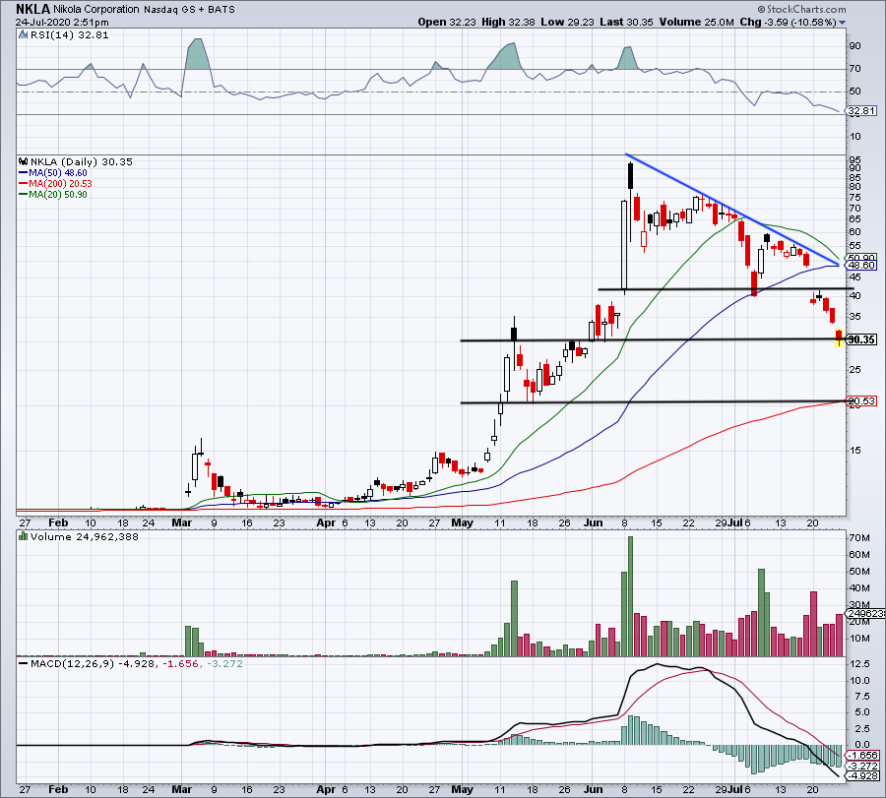886x798 pixels.
Task: Click the MA(50) 48.60 legend text
Action: pyautogui.click(x=58, y=173)
